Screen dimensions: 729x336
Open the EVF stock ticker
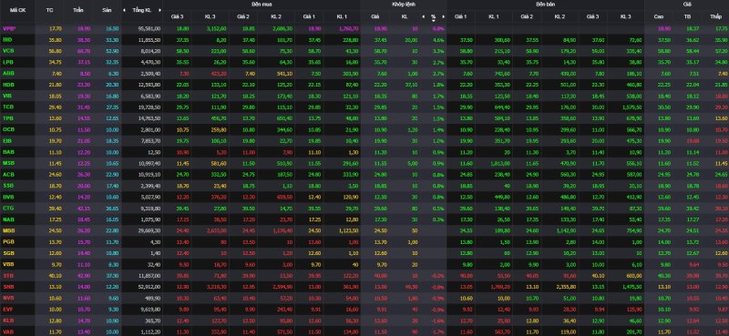click(8, 308)
